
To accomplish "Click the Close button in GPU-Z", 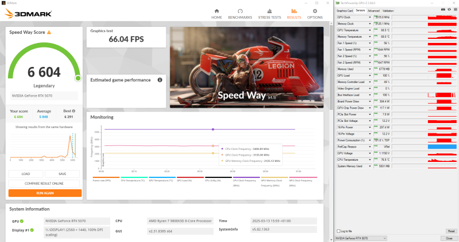I will tap(449, 238).
